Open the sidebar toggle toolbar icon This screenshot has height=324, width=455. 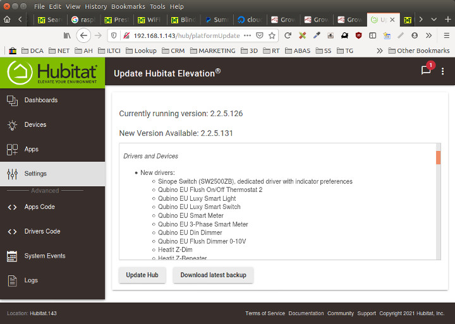(373, 35)
